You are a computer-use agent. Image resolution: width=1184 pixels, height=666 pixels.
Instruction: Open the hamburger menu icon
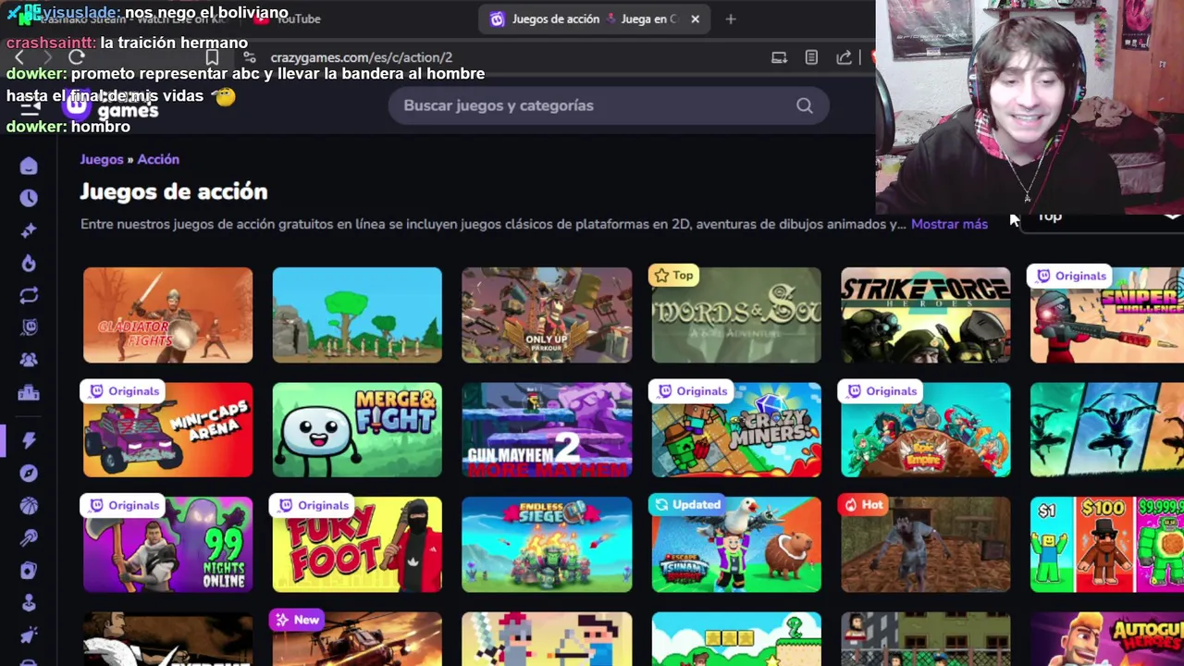click(x=30, y=106)
